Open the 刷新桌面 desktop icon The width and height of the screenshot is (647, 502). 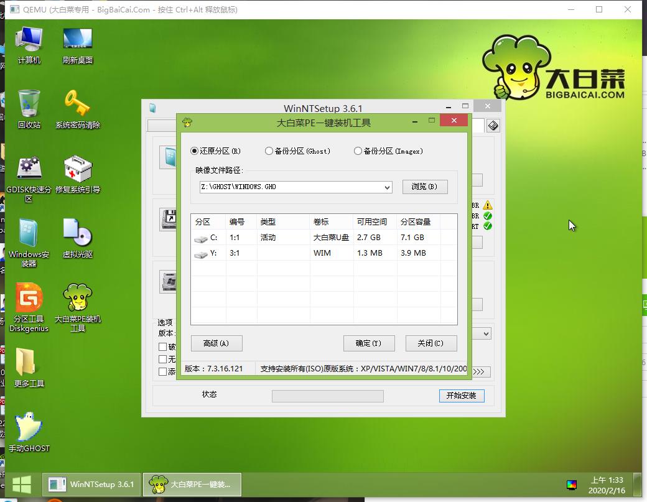click(x=78, y=45)
